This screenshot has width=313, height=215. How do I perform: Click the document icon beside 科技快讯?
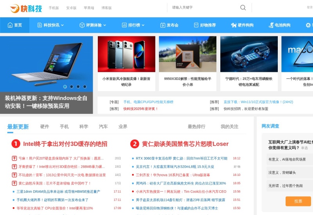pyautogui.click(x=40, y=25)
